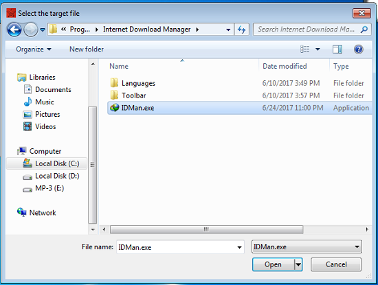Go back using the blue back arrow
The width and height of the screenshot is (378, 285).
[14, 30]
